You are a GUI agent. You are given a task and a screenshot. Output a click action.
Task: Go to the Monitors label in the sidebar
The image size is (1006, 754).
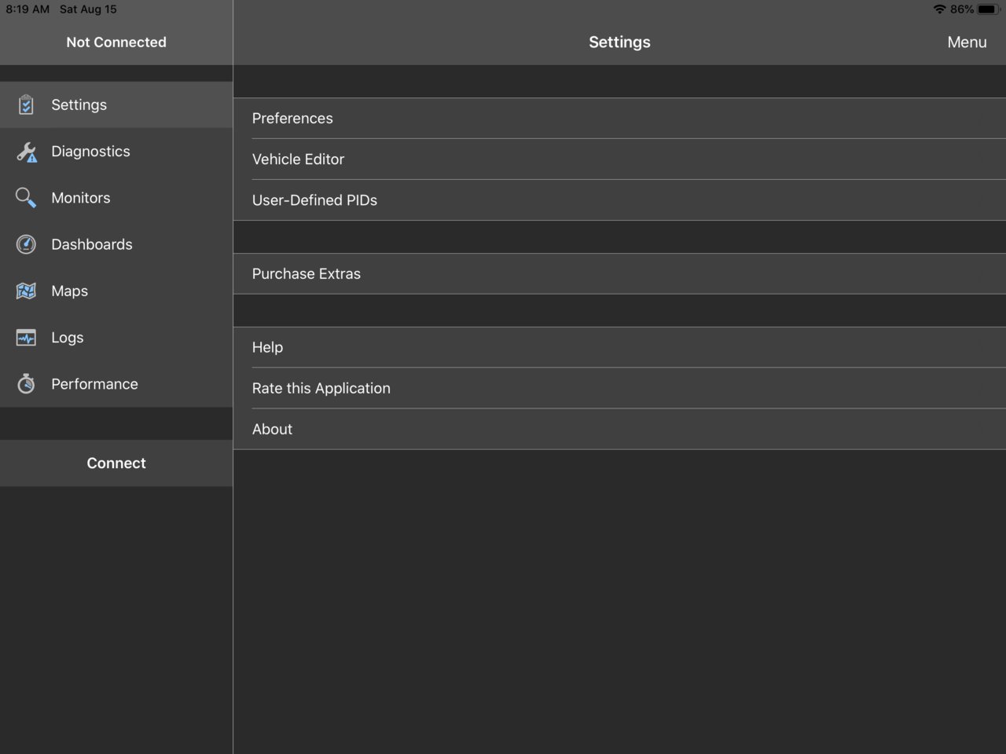81,198
